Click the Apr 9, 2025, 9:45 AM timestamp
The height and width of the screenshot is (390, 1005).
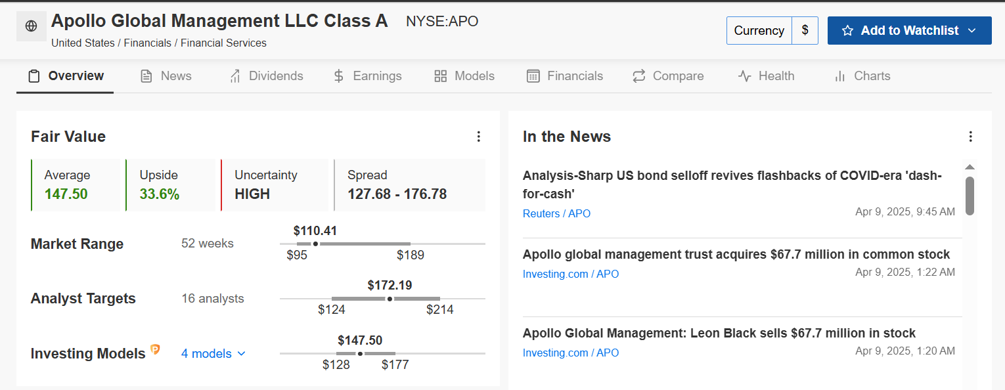[x=905, y=212]
